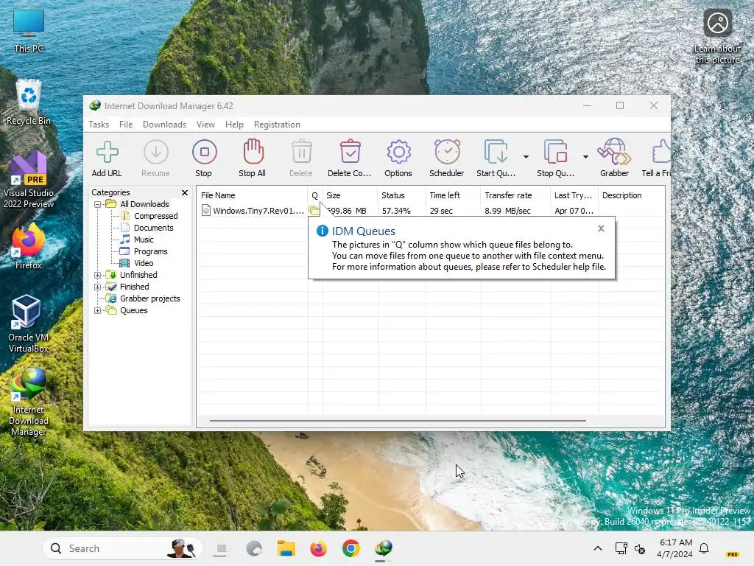Open the File menu
Viewport: 754px width, 566px height.
pyautogui.click(x=125, y=124)
